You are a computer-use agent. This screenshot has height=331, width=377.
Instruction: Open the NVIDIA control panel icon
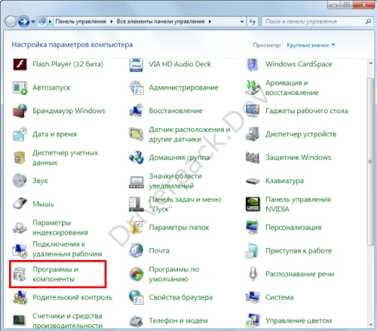coord(253,204)
